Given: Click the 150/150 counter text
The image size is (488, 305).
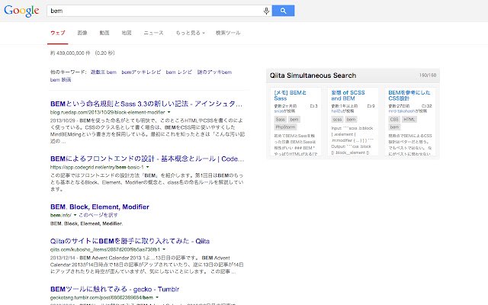Looking at the screenshot, I should click(x=428, y=75).
